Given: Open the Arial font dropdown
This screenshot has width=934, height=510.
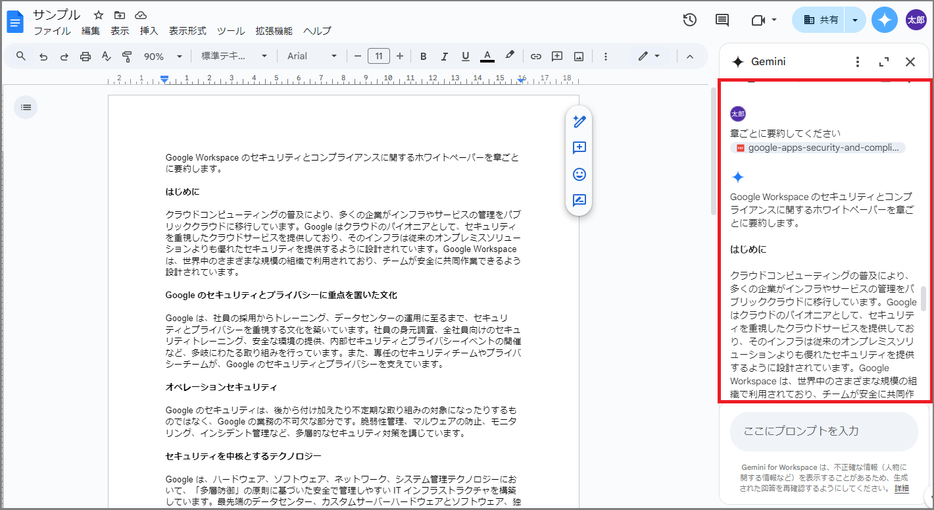Looking at the screenshot, I should coord(312,56).
